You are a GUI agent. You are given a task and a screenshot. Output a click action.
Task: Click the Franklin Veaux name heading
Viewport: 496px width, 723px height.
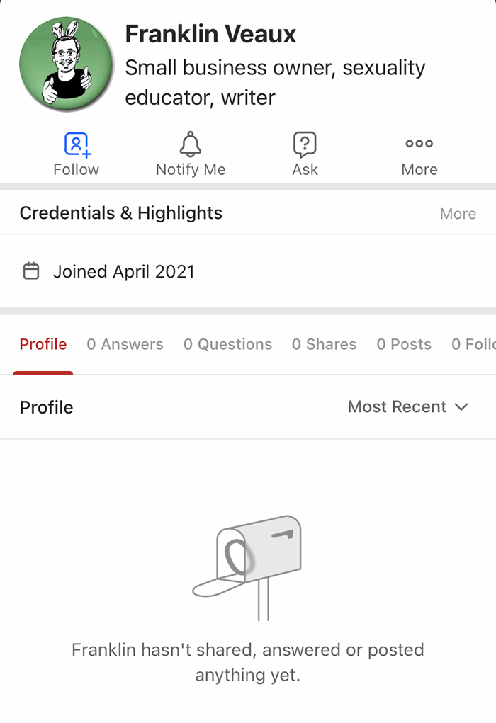[210, 34]
